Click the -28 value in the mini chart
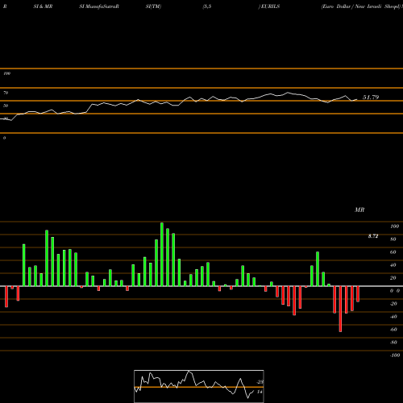The height and width of the screenshot is (403, 403). (260, 382)
